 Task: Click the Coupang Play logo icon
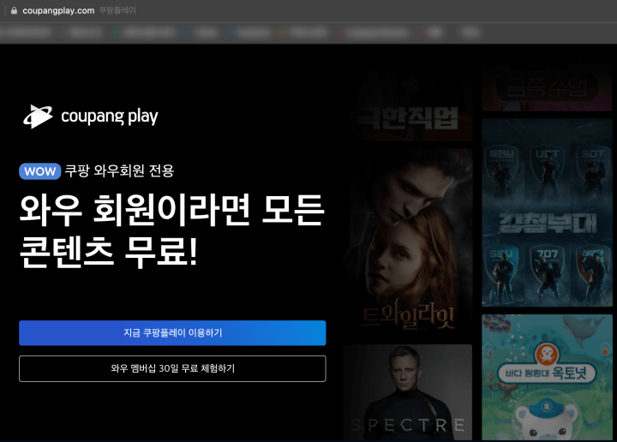click(x=38, y=116)
